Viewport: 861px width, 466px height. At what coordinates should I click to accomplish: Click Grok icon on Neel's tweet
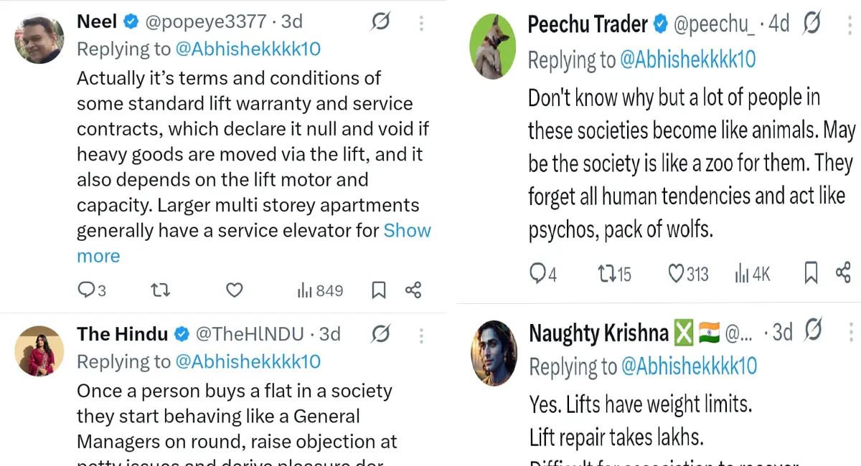click(x=380, y=22)
